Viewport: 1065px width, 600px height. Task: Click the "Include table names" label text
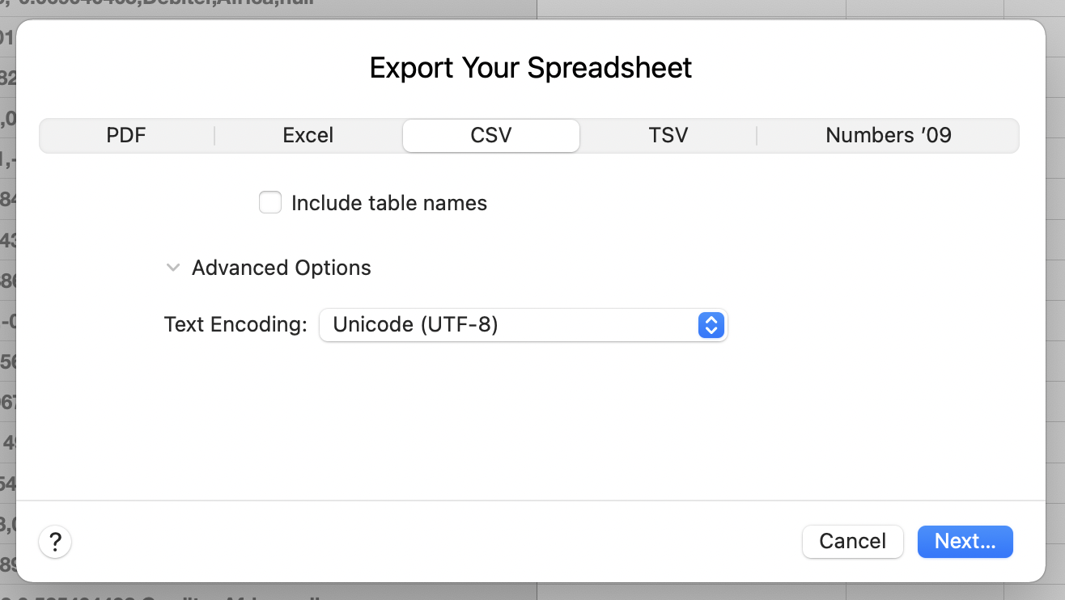tap(388, 203)
